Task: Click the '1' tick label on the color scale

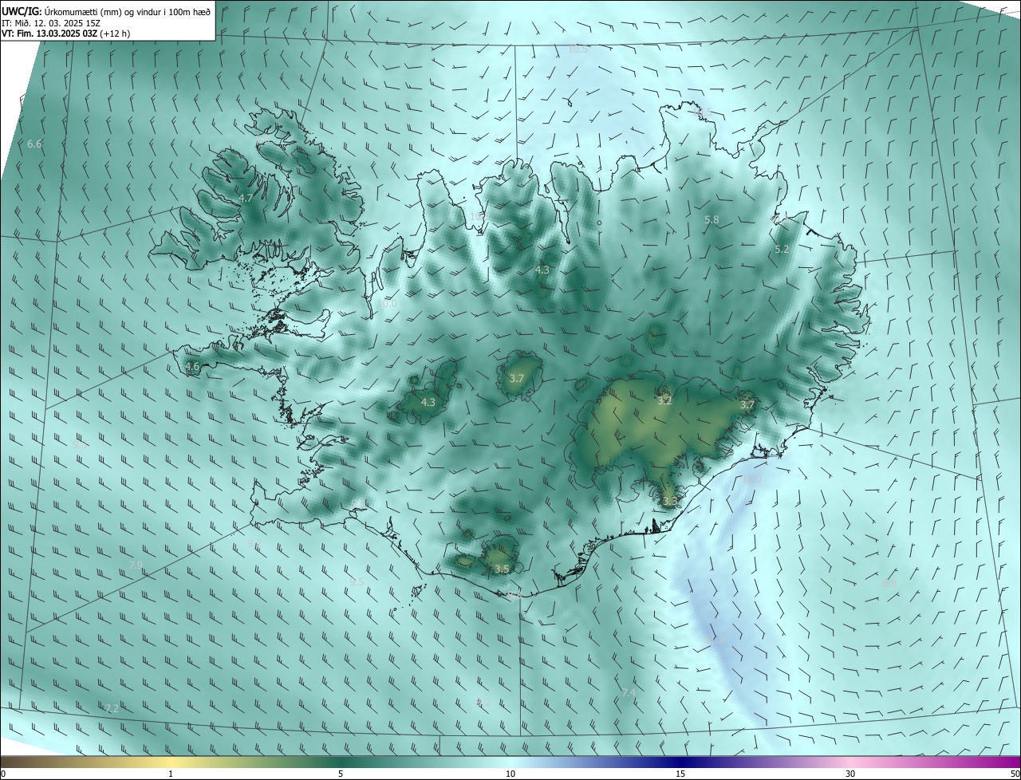Action: click(171, 774)
